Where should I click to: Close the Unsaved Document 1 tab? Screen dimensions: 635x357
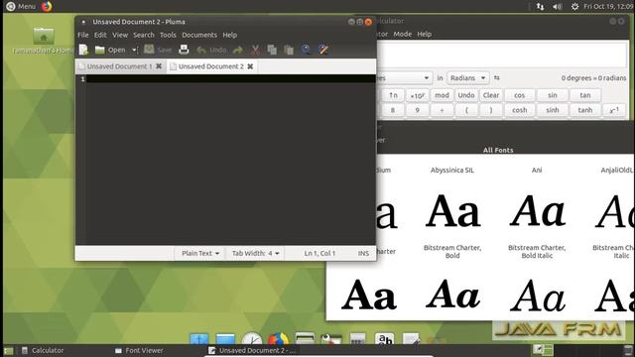159,66
